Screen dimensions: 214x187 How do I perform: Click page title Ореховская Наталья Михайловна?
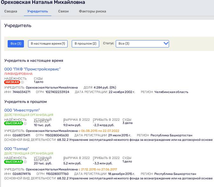click(43, 2)
